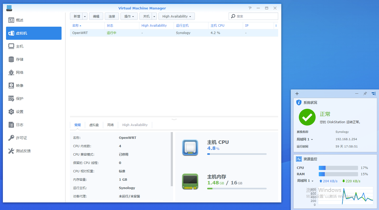This screenshot has height=210, width=379.
Task: Add a widget with the plus icon
Action: [x=297, y=94]
